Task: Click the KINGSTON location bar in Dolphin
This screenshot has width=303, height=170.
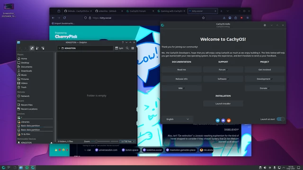Action: click(x=85, y=48)
